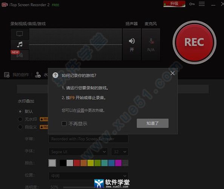Open the hamburger menu in title bar
Viewport: 224px width, 189px height.
click(202, 4)
